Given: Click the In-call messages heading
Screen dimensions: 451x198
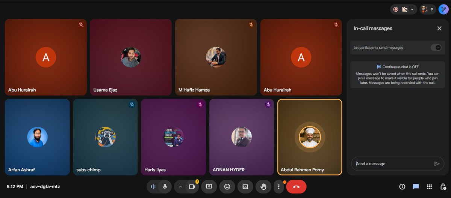Looking at the screenshot, I should tap(373, 28).
